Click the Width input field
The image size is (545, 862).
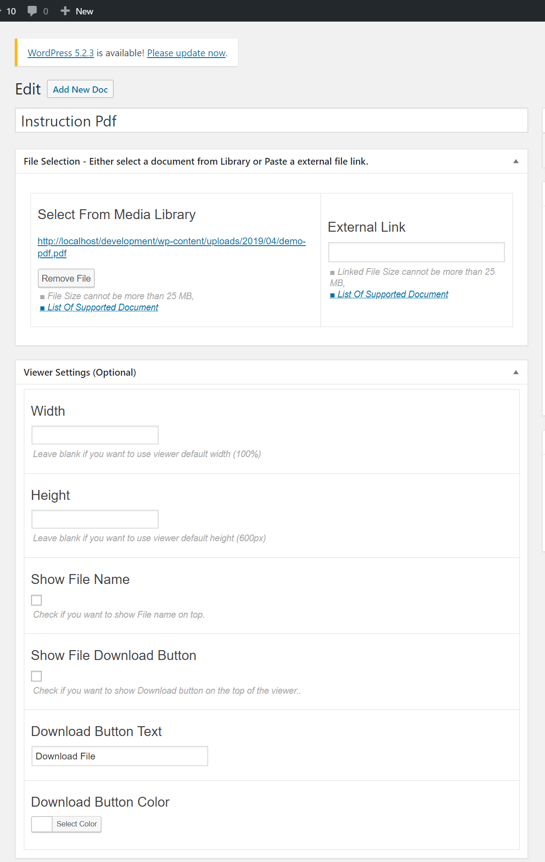pyautogui.click(x=95, y=435)
